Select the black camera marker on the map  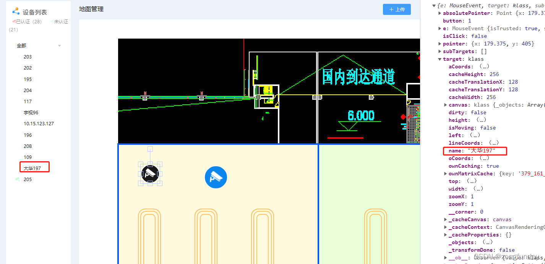click(x=150, y=174)
